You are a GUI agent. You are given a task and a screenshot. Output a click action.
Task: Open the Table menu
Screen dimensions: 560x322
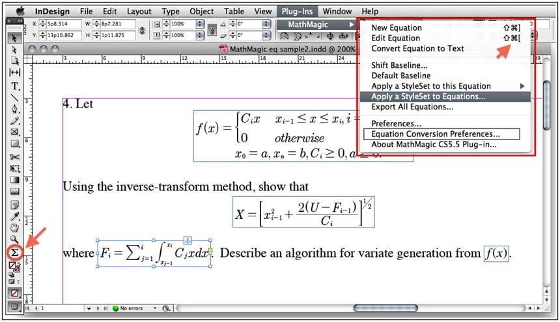coord(234,12)
